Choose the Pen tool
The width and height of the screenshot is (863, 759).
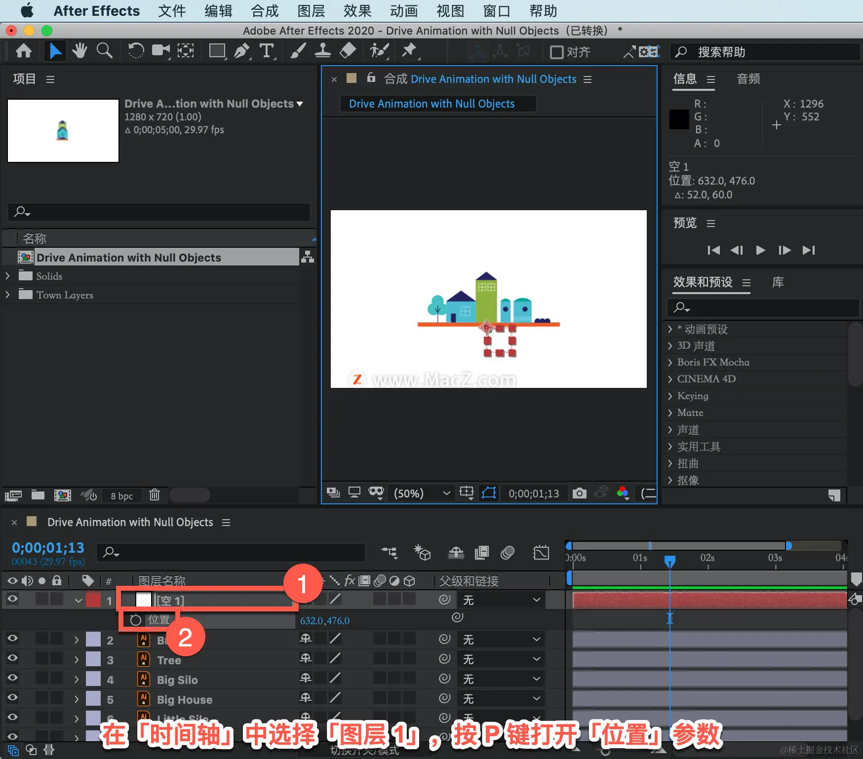(241, 51)
